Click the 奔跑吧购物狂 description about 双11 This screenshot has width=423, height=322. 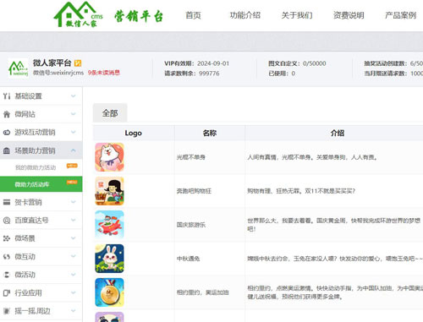(301, 191)
